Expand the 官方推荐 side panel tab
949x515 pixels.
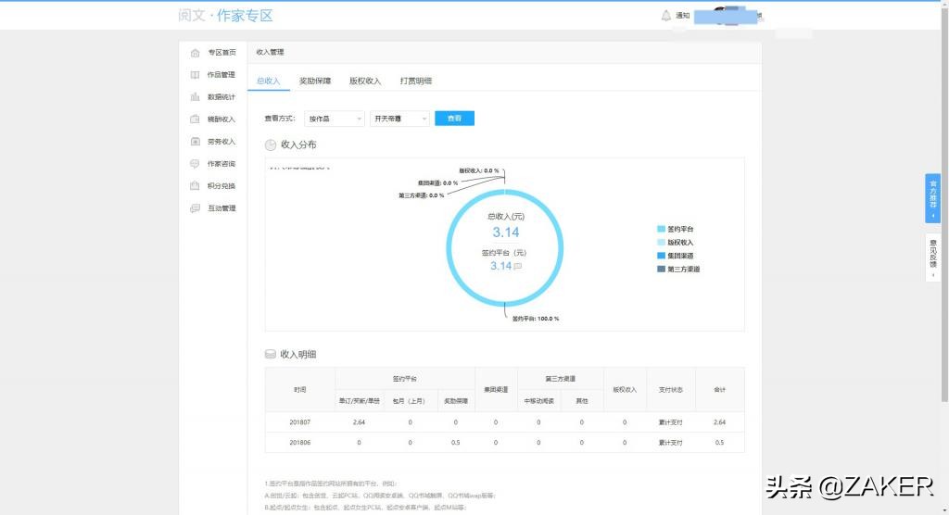pyautogui.click(x=932, y=198)
